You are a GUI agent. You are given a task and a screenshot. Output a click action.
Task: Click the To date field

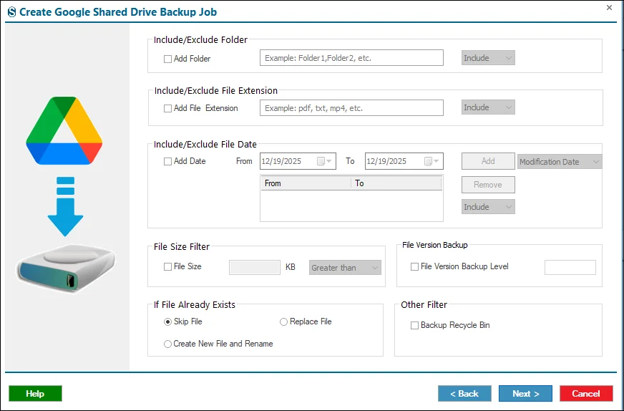click(404, 161)
